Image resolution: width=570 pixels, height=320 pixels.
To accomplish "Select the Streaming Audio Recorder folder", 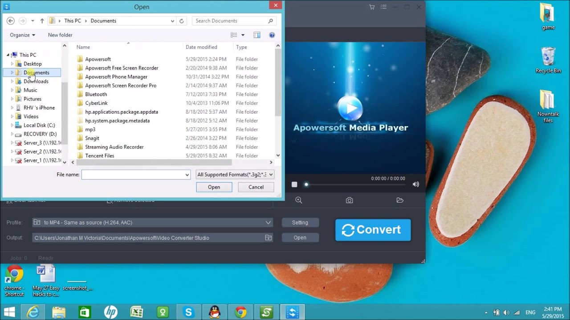I will point(114,147).
